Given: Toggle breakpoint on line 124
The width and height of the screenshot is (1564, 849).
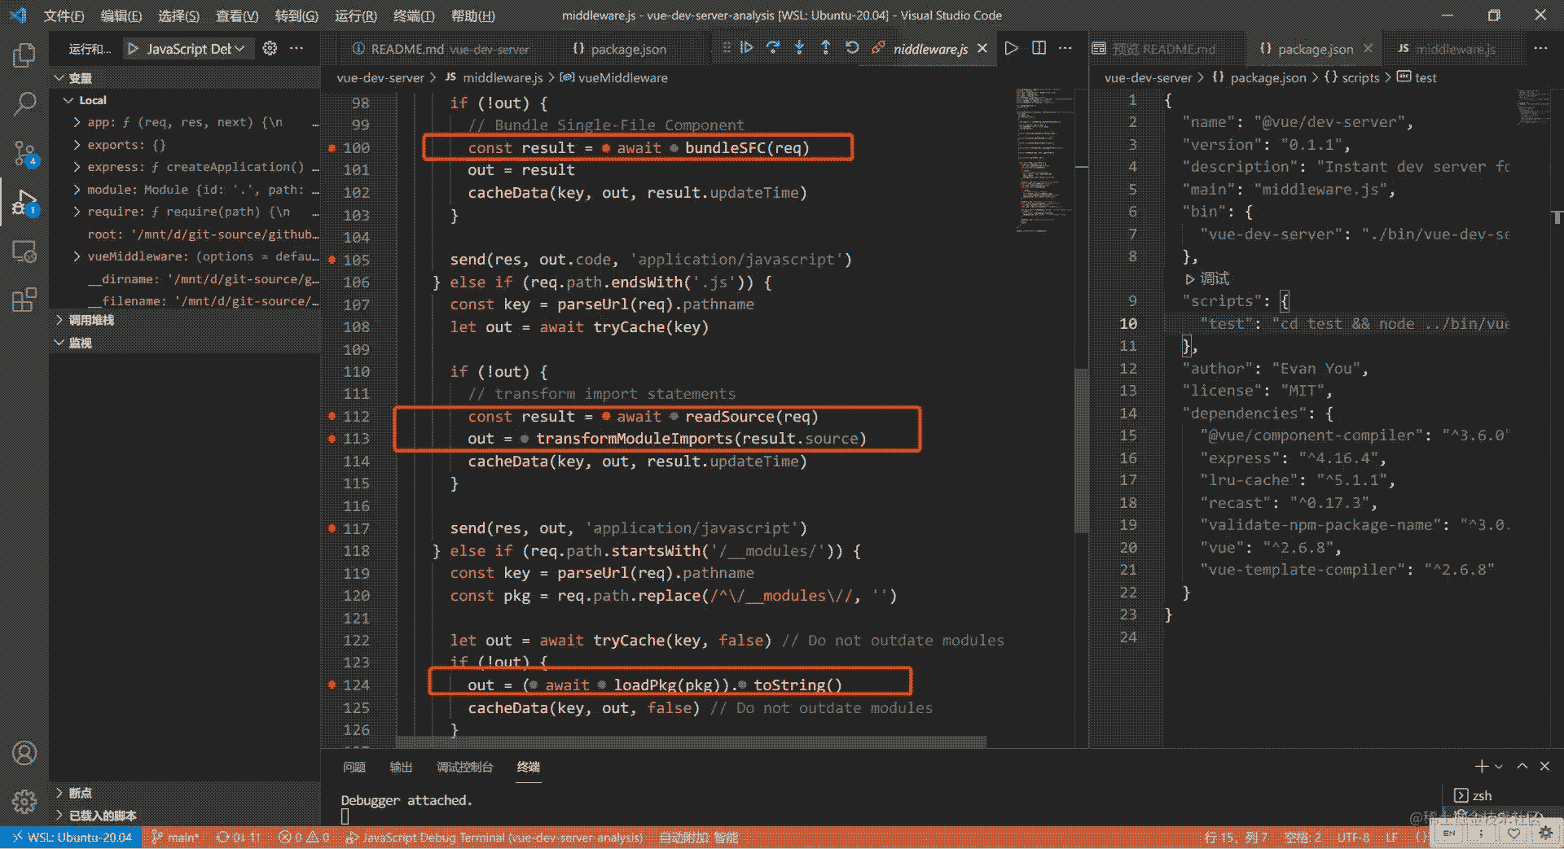Looking at the screenshot, I should coord(332,685).
